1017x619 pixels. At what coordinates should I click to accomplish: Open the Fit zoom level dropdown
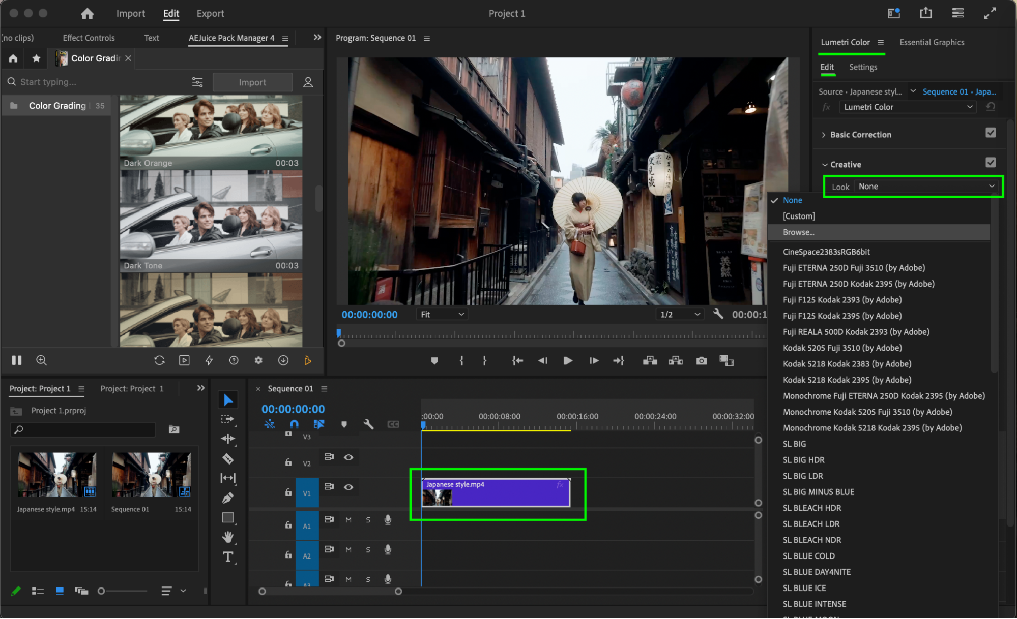coord(442,315)
